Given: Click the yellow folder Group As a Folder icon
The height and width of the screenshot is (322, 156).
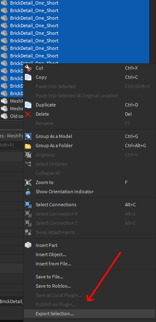Looking at the screenshot, I should [28, 146].
